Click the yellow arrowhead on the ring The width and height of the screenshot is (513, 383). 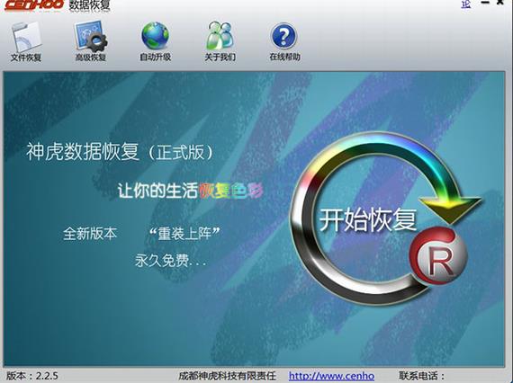pyautogui.click(x=451, y=209)
